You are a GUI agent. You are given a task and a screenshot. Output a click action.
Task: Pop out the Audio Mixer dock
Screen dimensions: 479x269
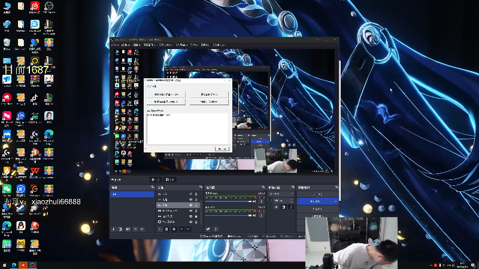coord(263,187)
